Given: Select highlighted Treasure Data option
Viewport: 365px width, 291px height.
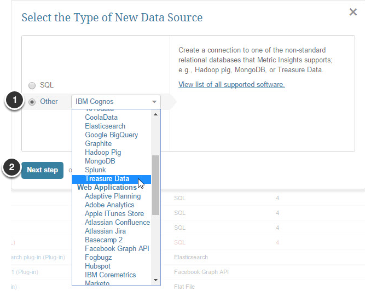Looking at the screenshot, I should (x=112, y=179).
